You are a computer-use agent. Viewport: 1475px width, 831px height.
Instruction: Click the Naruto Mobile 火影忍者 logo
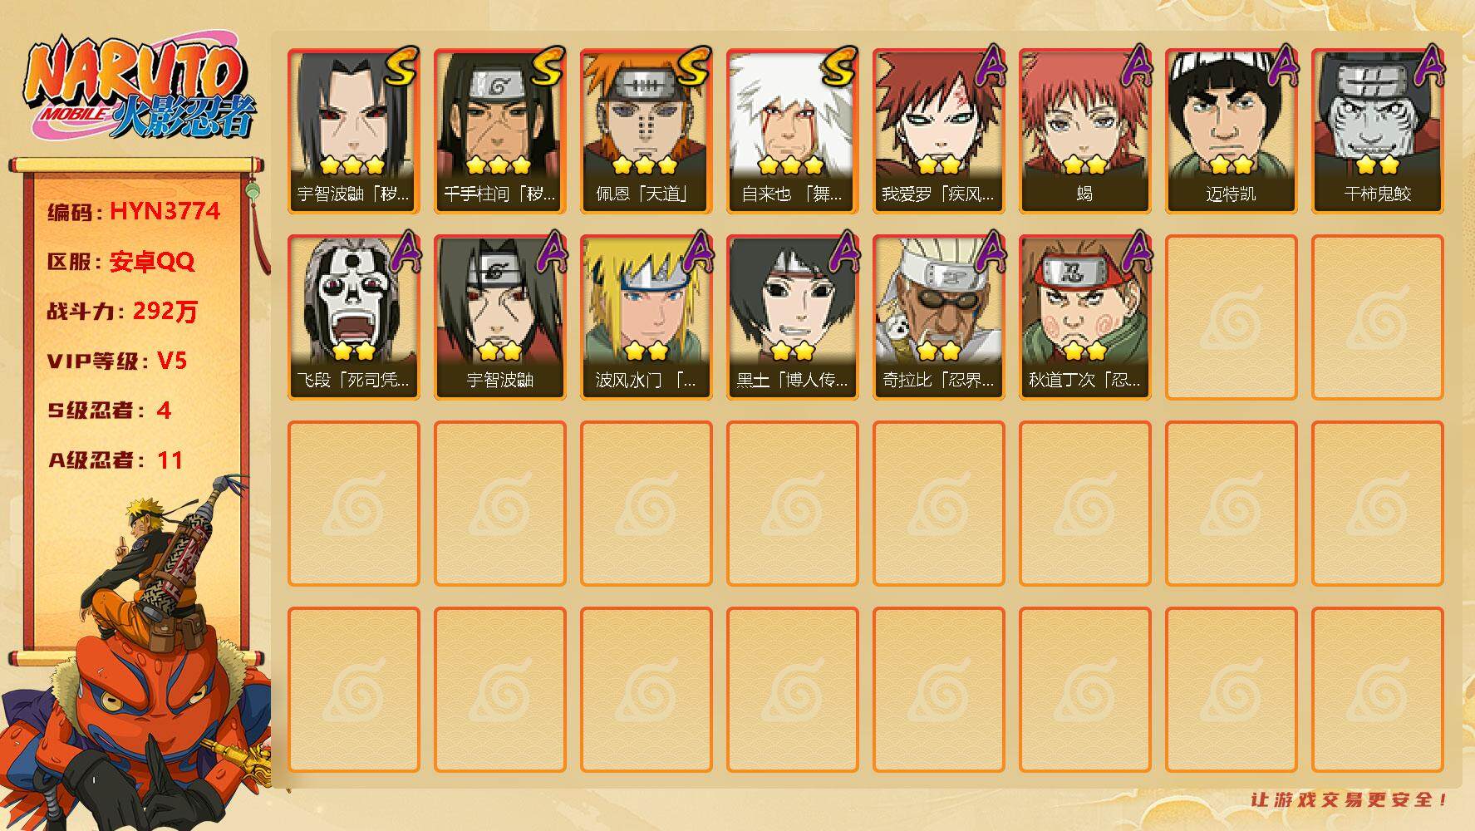pyautogui.click(x=140, y=87)
